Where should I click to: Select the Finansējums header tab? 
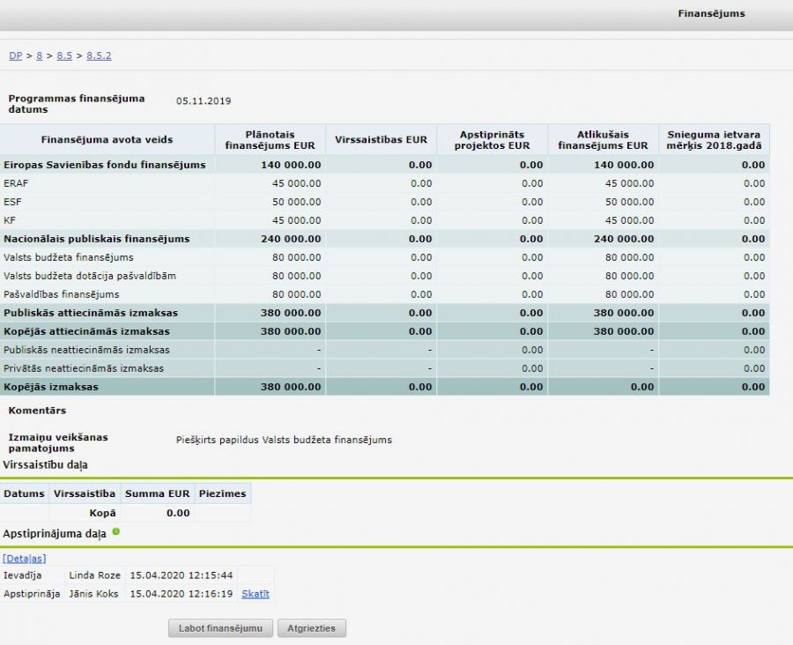coord(711,14)
